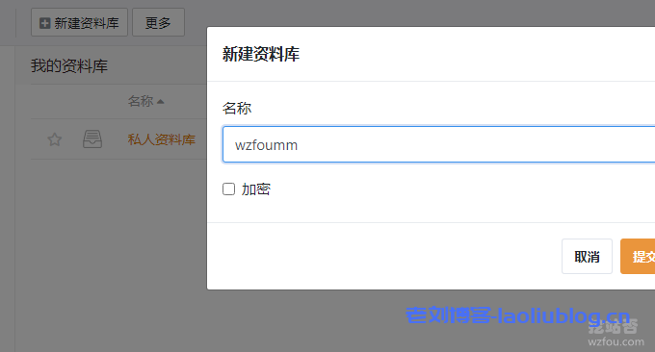
Task: Submit with the orange 提交 button
Action: point(638,257)
